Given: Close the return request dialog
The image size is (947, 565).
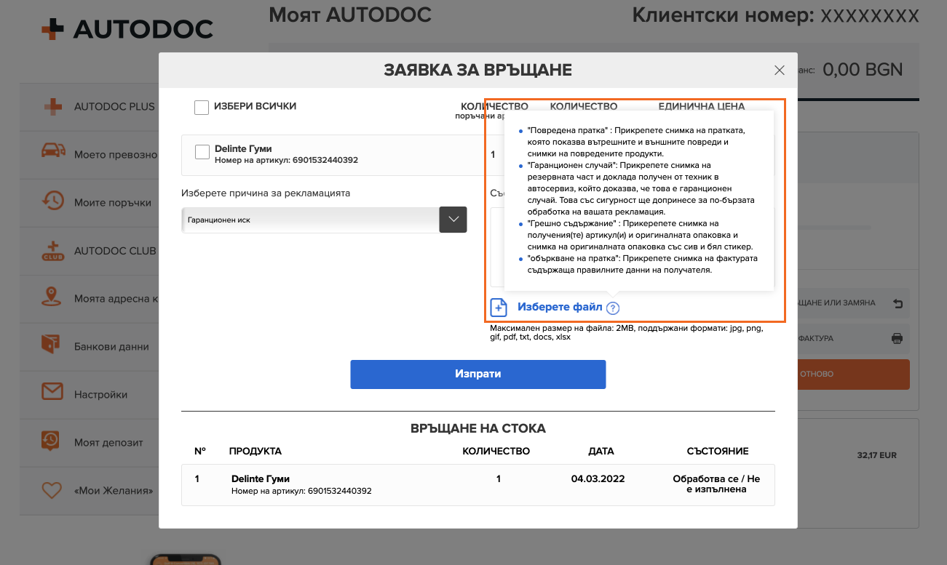Looking at the screenshot, I should pyautogui.click(x=780, y=71).
